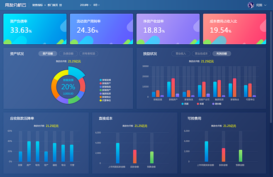The height and width of the screenshot is (177, 273).
Task: Click the cyan 同期 bar for 融资租赁
Action: [215, 89]
